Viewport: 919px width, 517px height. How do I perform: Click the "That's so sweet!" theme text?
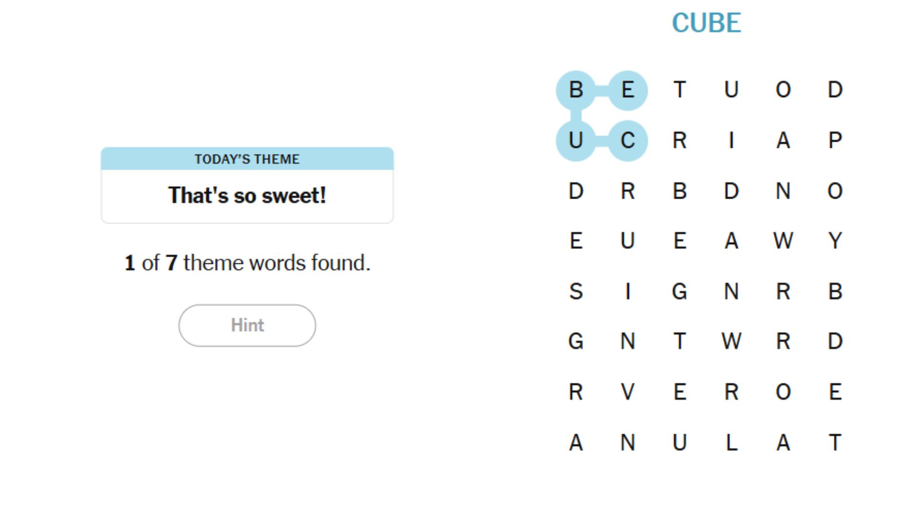(247, 195)
